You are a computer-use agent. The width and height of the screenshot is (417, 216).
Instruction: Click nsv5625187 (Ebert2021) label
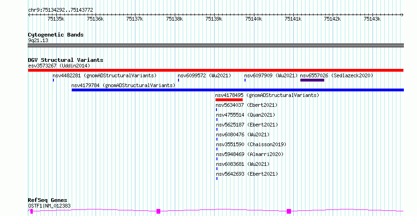247,125
